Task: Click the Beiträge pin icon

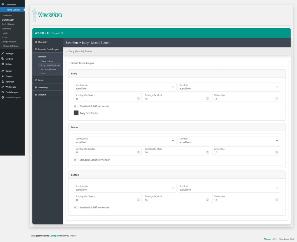Action: (3, 54)
